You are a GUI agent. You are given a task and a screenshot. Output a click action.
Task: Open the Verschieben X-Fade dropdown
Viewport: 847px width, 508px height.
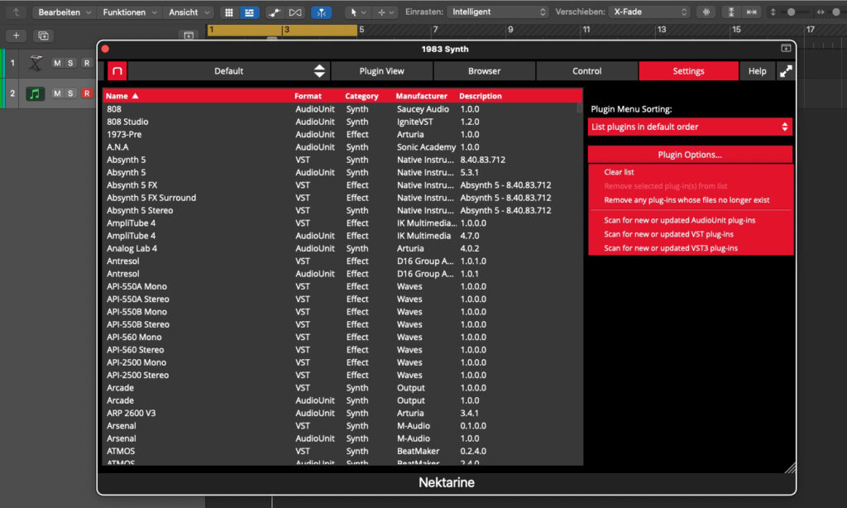(x=649, y=12)
